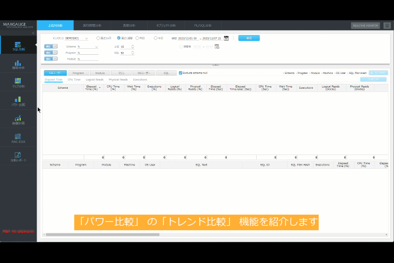Select the SQL grouping button
The width and height of the screenshot is (394, 263).
pyautogui.click(x=166, y=73)
